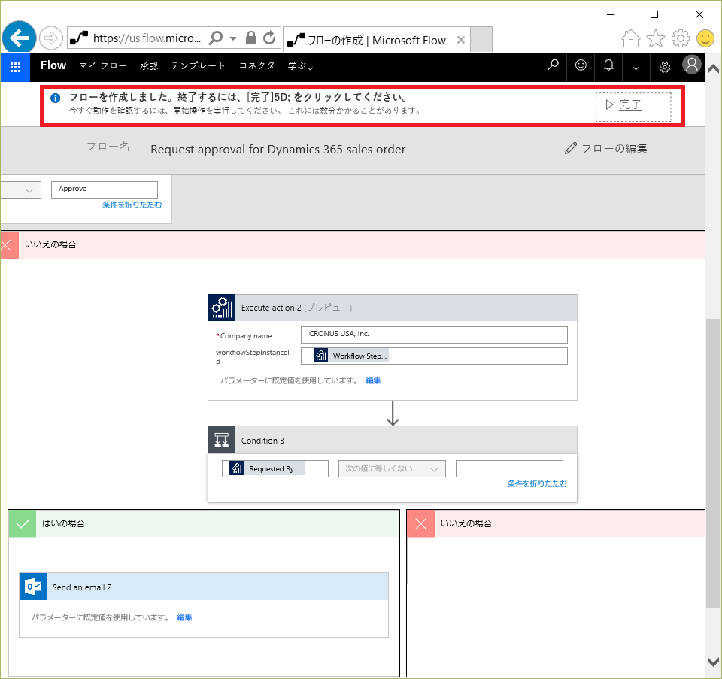Viewport: 722px width, 679px height.
Task: Open the user account avatar
Action: [x=692, y=65]
